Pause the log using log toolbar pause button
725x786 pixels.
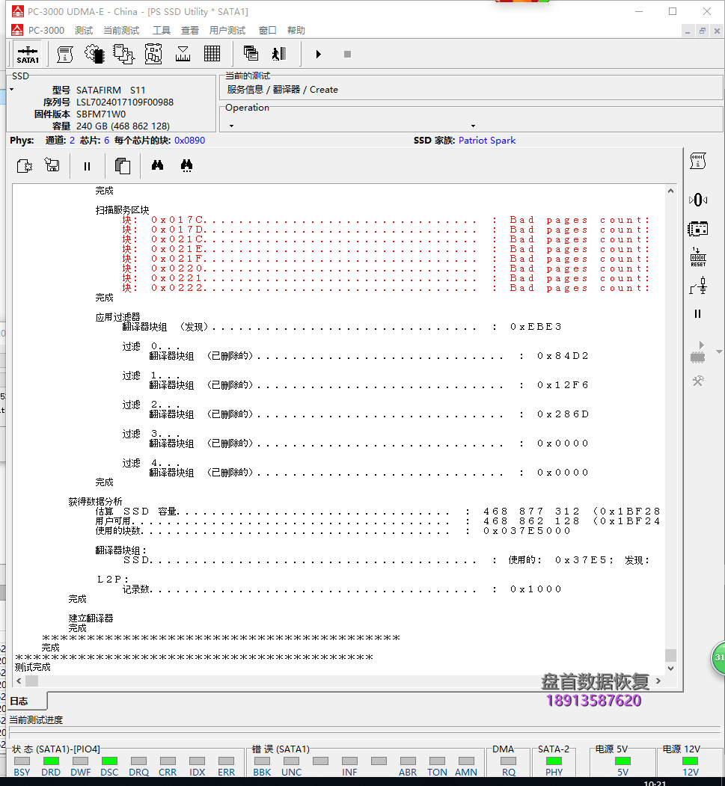[x=87, y=167]
